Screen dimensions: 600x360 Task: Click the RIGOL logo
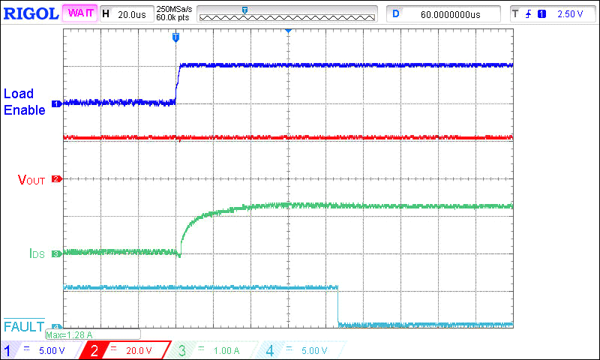click(x=30, y=13)
